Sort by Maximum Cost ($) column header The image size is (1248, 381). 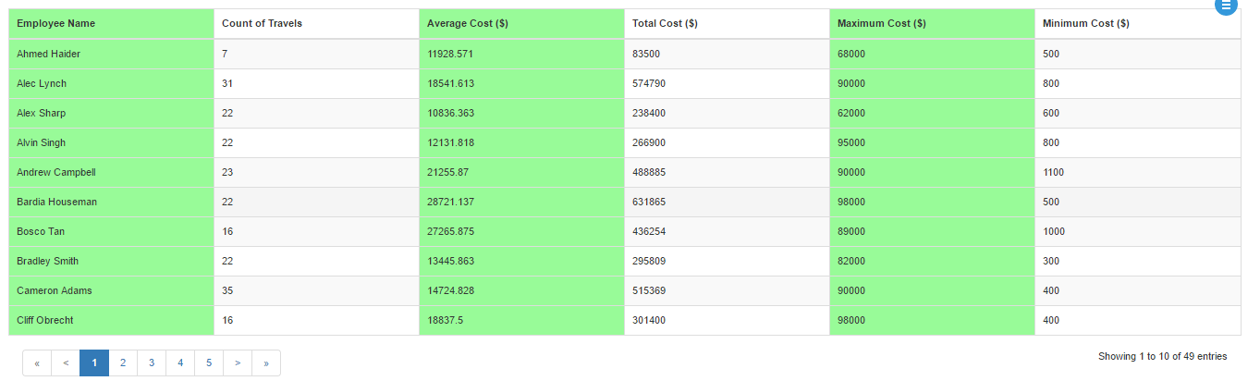[933, 24]
